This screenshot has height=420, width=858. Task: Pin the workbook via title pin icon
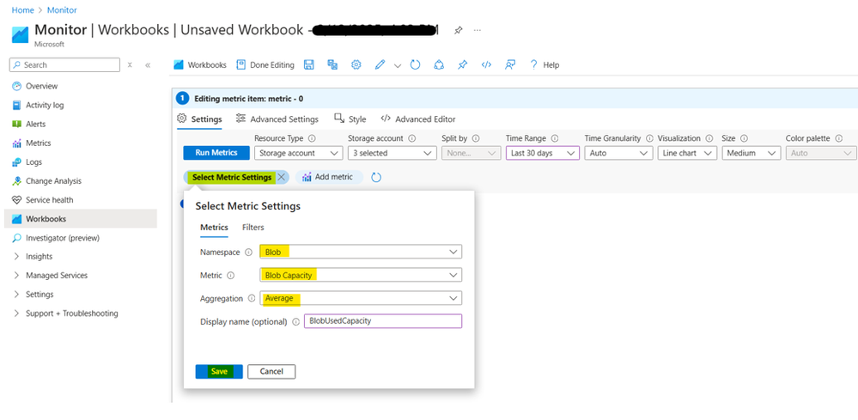coord(458,31)
